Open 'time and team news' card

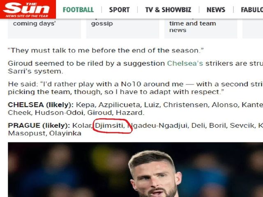pos(201,29)
